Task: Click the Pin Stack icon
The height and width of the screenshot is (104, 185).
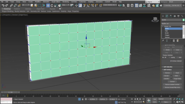Action: coord(163,41)
